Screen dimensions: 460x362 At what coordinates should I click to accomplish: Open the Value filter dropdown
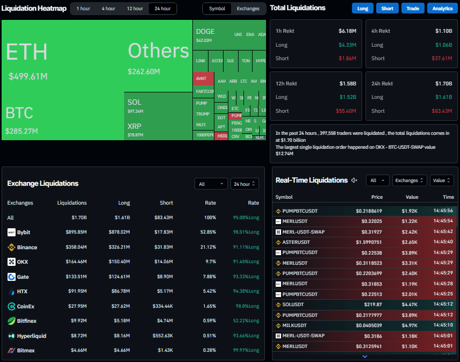(442, 180)
